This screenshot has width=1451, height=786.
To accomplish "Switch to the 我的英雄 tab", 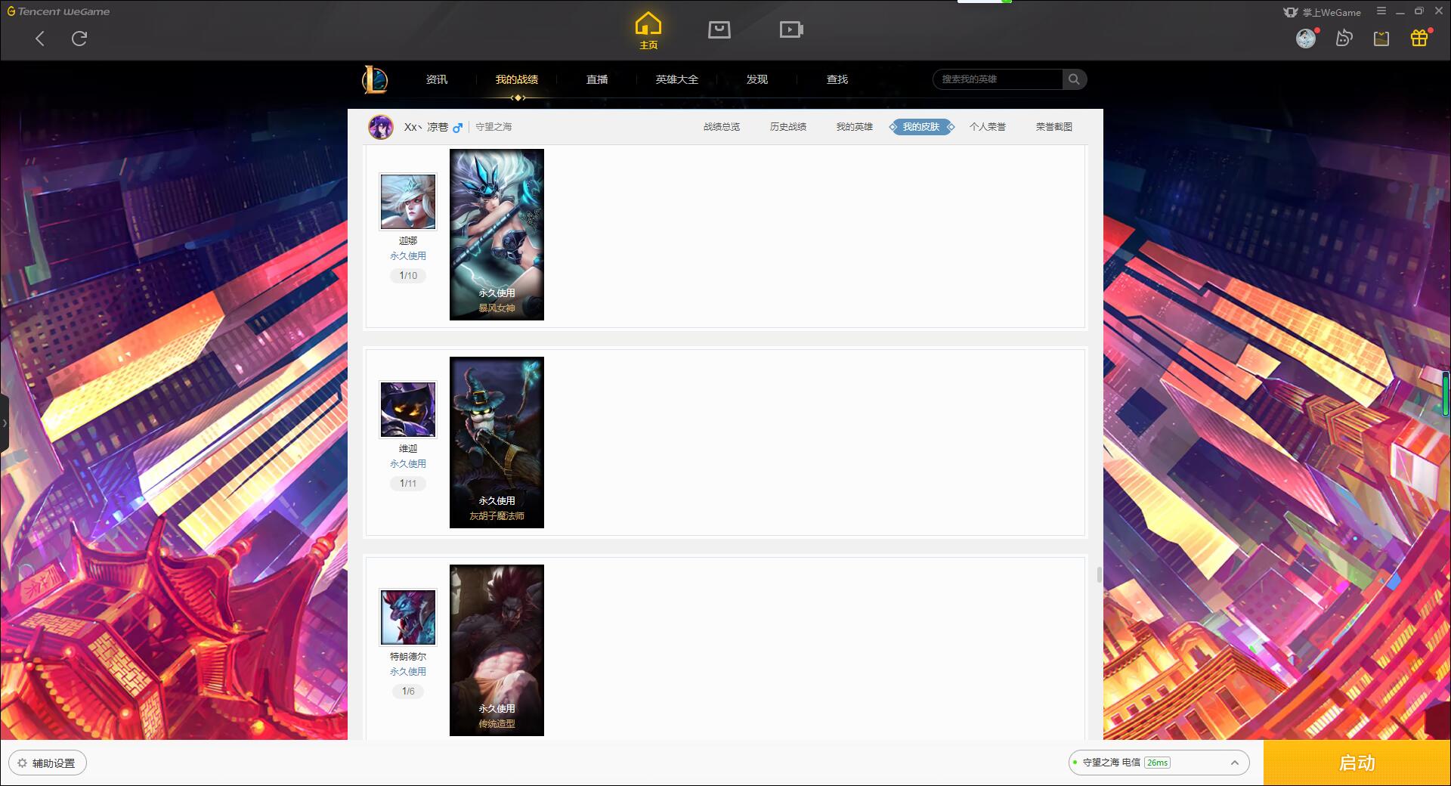I will coord(855,127).
